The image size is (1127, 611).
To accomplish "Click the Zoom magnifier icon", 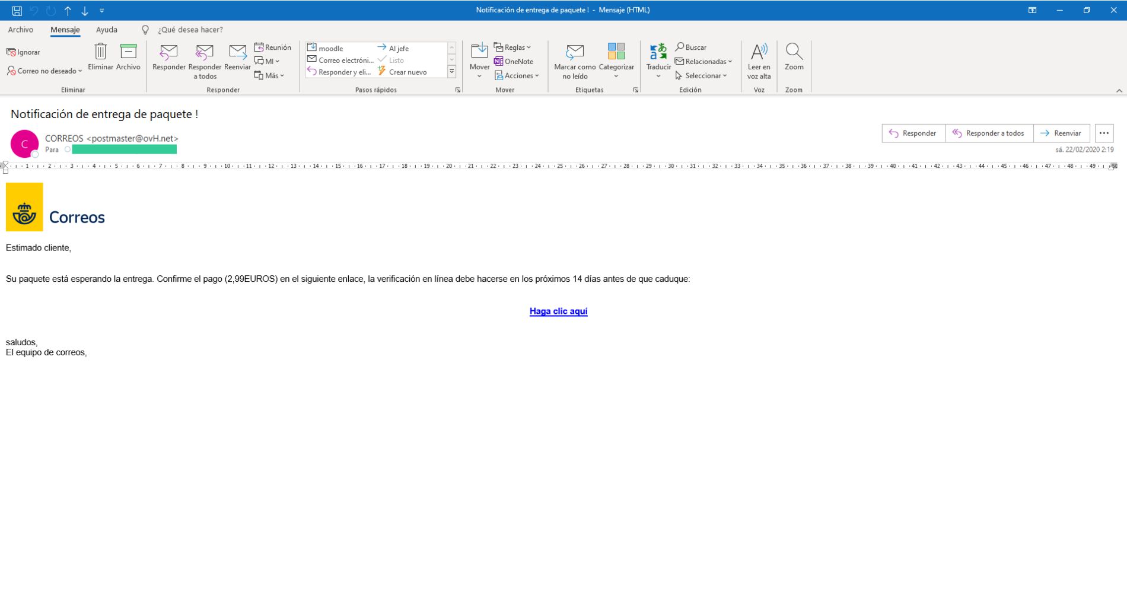I will click(x=794, y=53).
